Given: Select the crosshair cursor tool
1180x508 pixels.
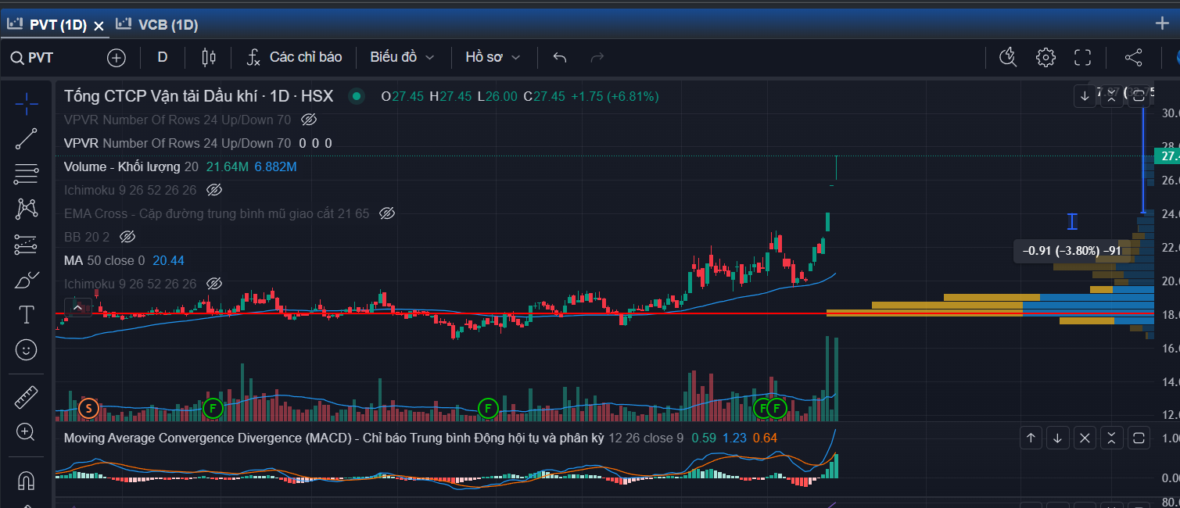Looking at the screenshot, I should (26, 103).
